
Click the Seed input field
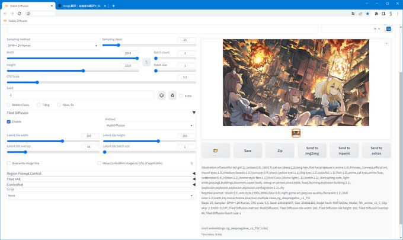pyautogui.click(x=81, y=95)
